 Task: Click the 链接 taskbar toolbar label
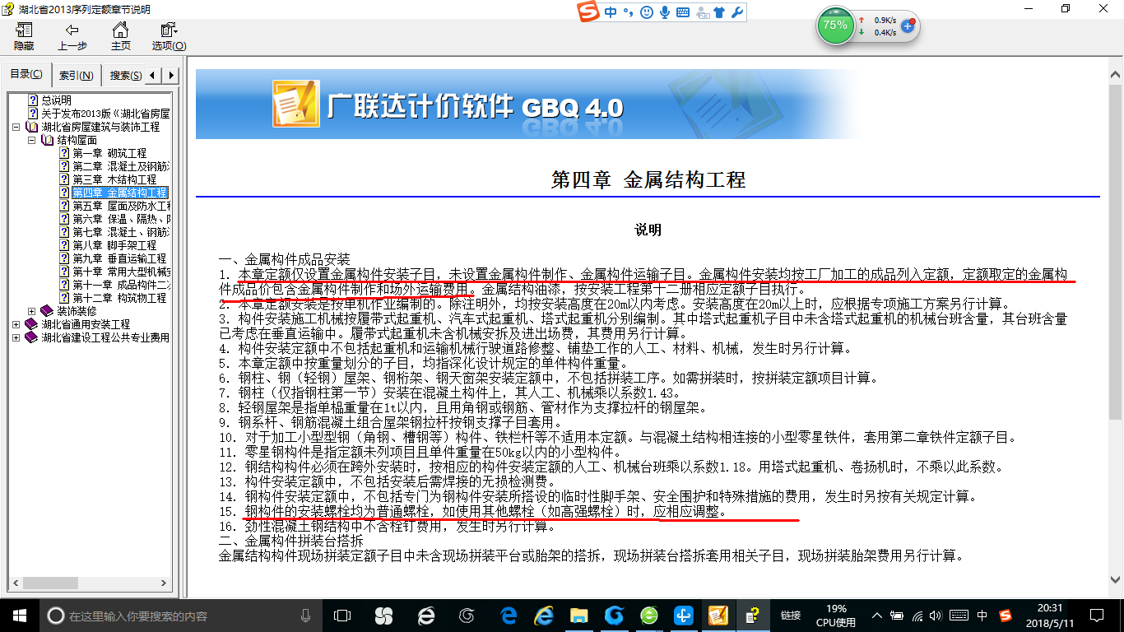coord(791,616)
